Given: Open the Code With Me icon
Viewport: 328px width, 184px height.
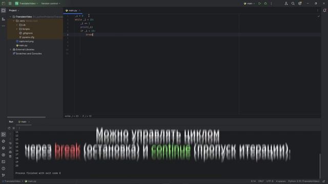Looking at the screenshot, I should [286, 4].
